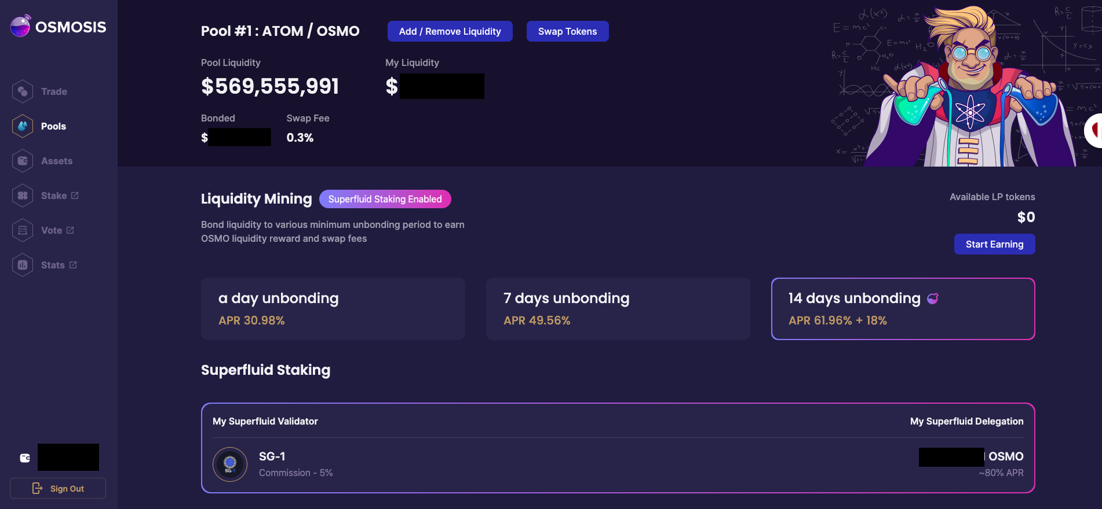The image size is (1102, 509).
Task: Open the Trade sidebar icon
Action: pyautogui.click(x=23, y=91)
